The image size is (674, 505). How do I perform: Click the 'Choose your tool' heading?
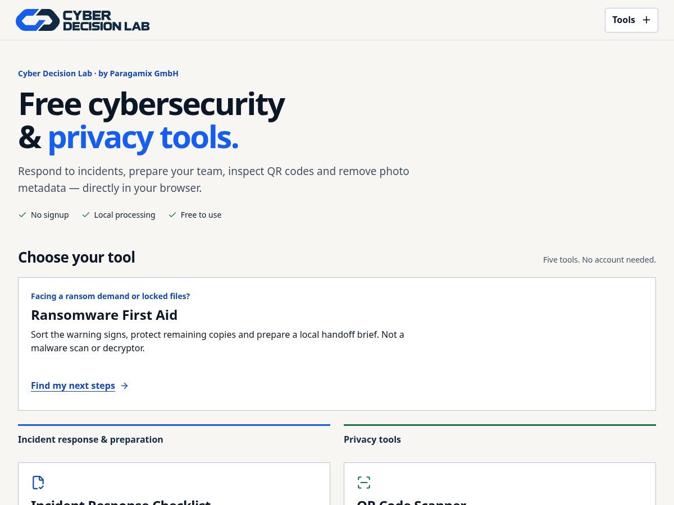(x=76, y=257)
